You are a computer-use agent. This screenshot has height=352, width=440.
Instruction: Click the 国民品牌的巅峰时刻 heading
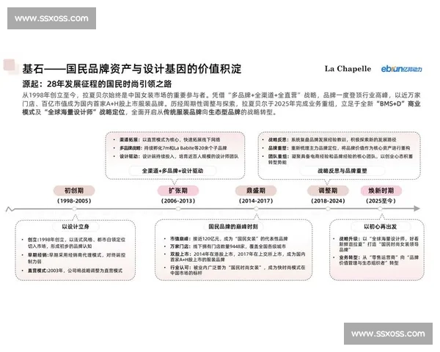pyautogui.click(x=233, y=227)
